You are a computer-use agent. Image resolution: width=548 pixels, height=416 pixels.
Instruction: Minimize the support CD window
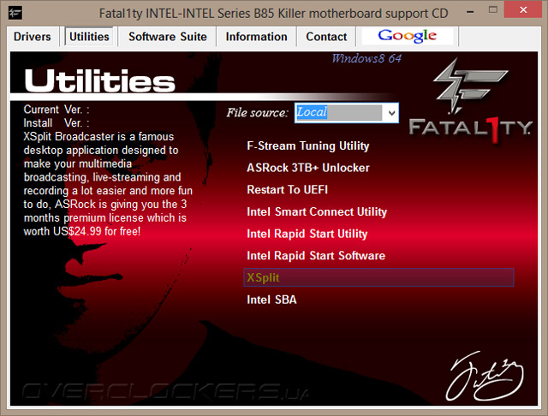[x=470, y=11]
